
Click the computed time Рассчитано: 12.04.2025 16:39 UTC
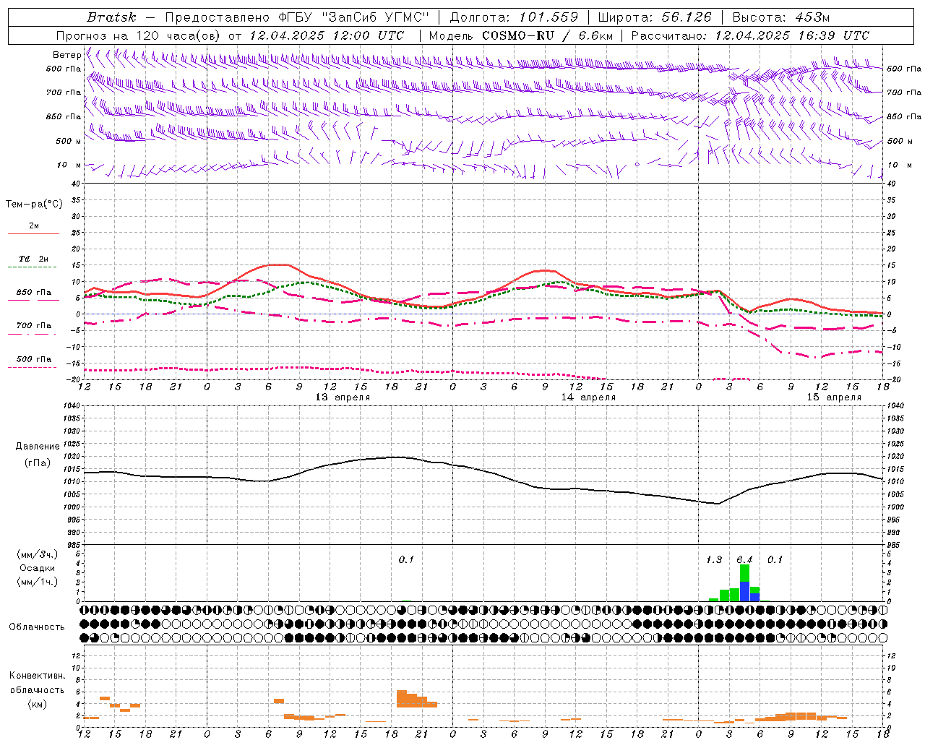pos(750,35)
